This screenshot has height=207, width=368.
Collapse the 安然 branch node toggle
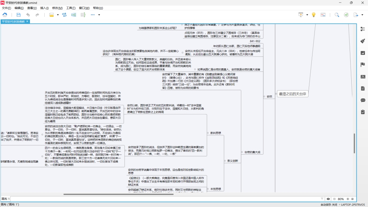tap(264, 97)
